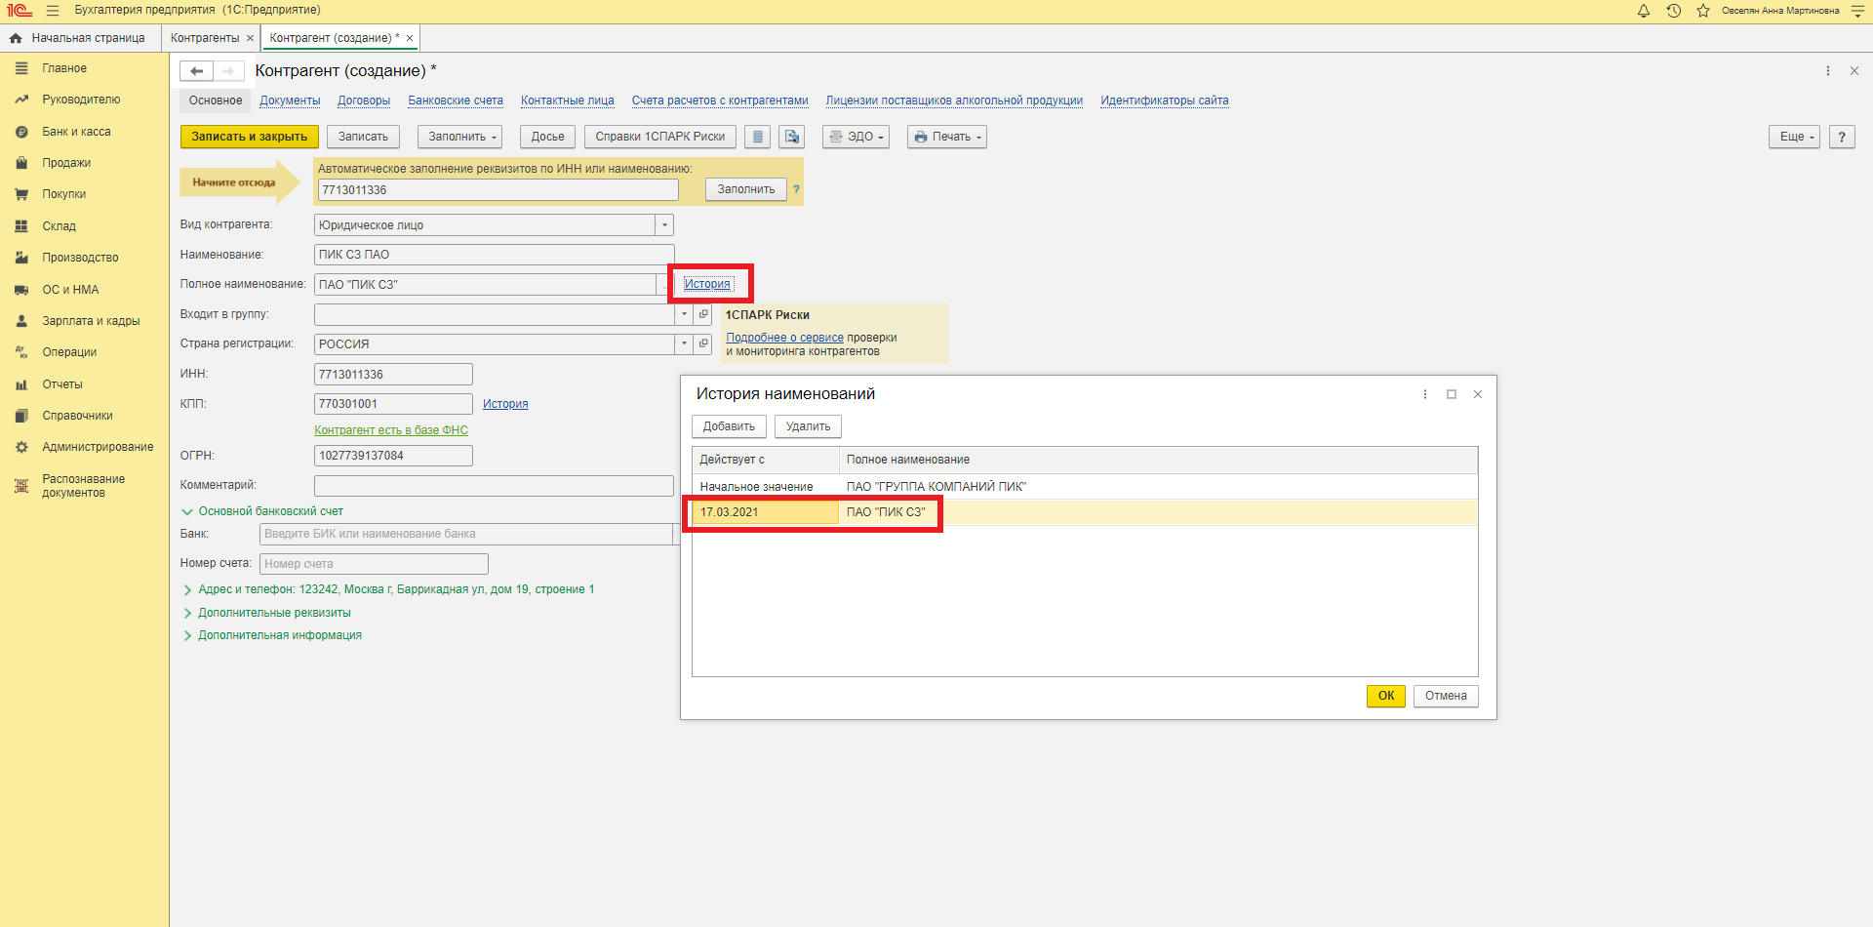The width and height of the screenshot is (1873, 927).
Task: Click the back arrow navigation button
Action: [196, 71]
